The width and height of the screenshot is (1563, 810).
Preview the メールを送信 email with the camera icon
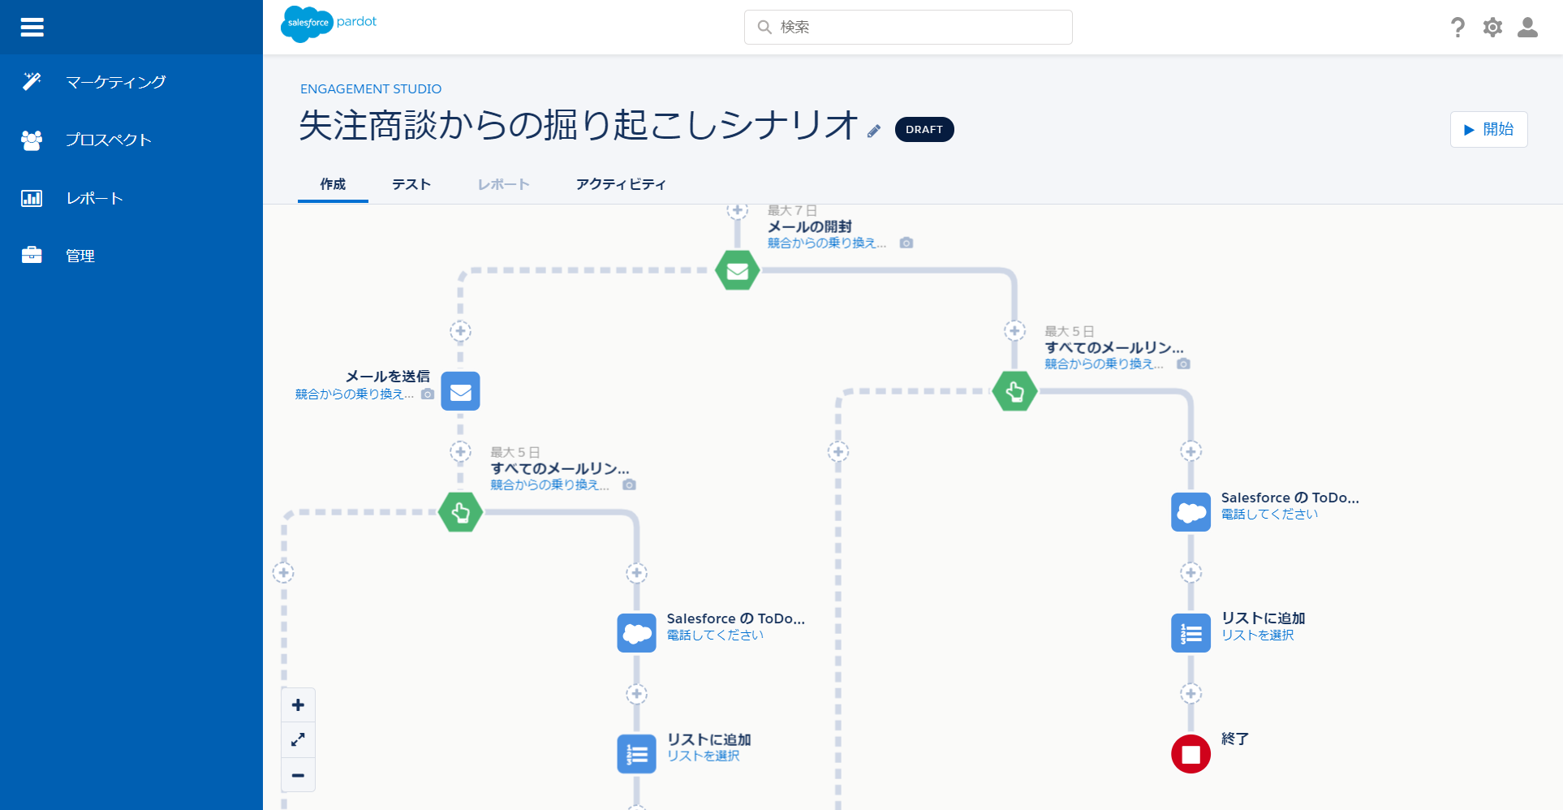point(428,394)
